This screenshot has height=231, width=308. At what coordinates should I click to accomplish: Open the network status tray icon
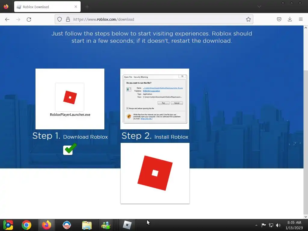(271, 225)
